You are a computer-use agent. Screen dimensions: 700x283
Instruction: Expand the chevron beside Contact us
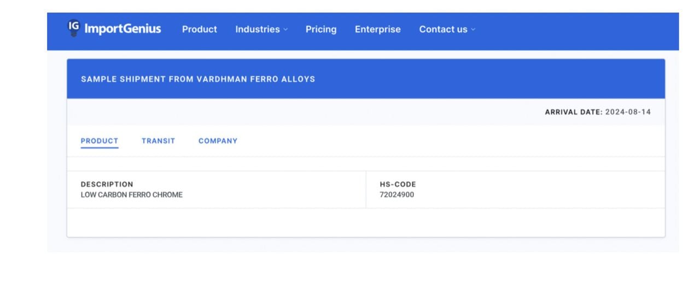(x=473, y=30)
